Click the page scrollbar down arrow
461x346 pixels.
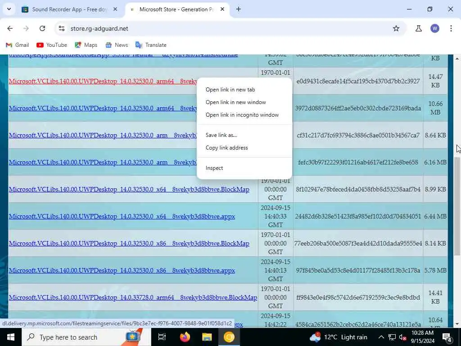[x=457, y=324]
